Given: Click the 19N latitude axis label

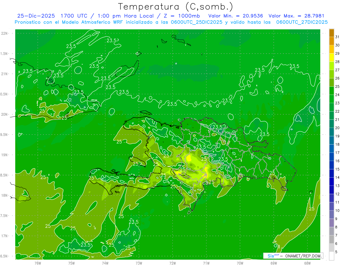Looking at the screenshot, I should [x=5, y=155].
